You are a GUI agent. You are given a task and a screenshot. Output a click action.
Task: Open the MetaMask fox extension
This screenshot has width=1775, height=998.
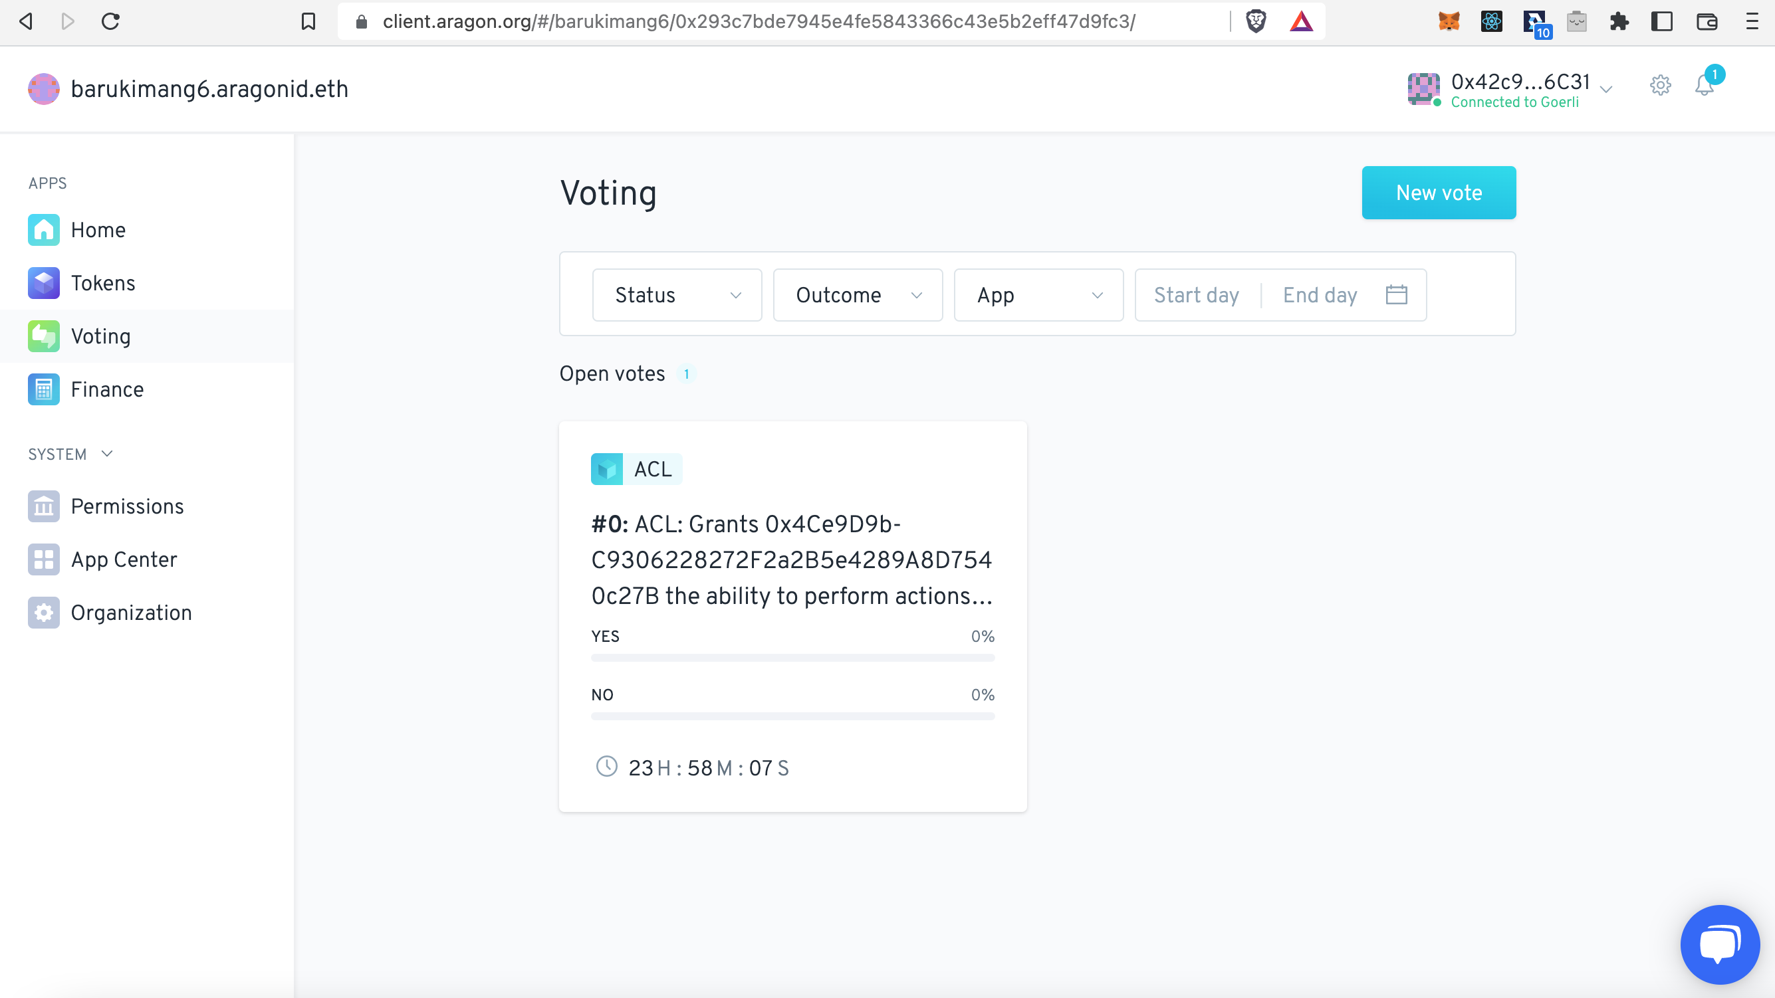tap(1449, 21)
